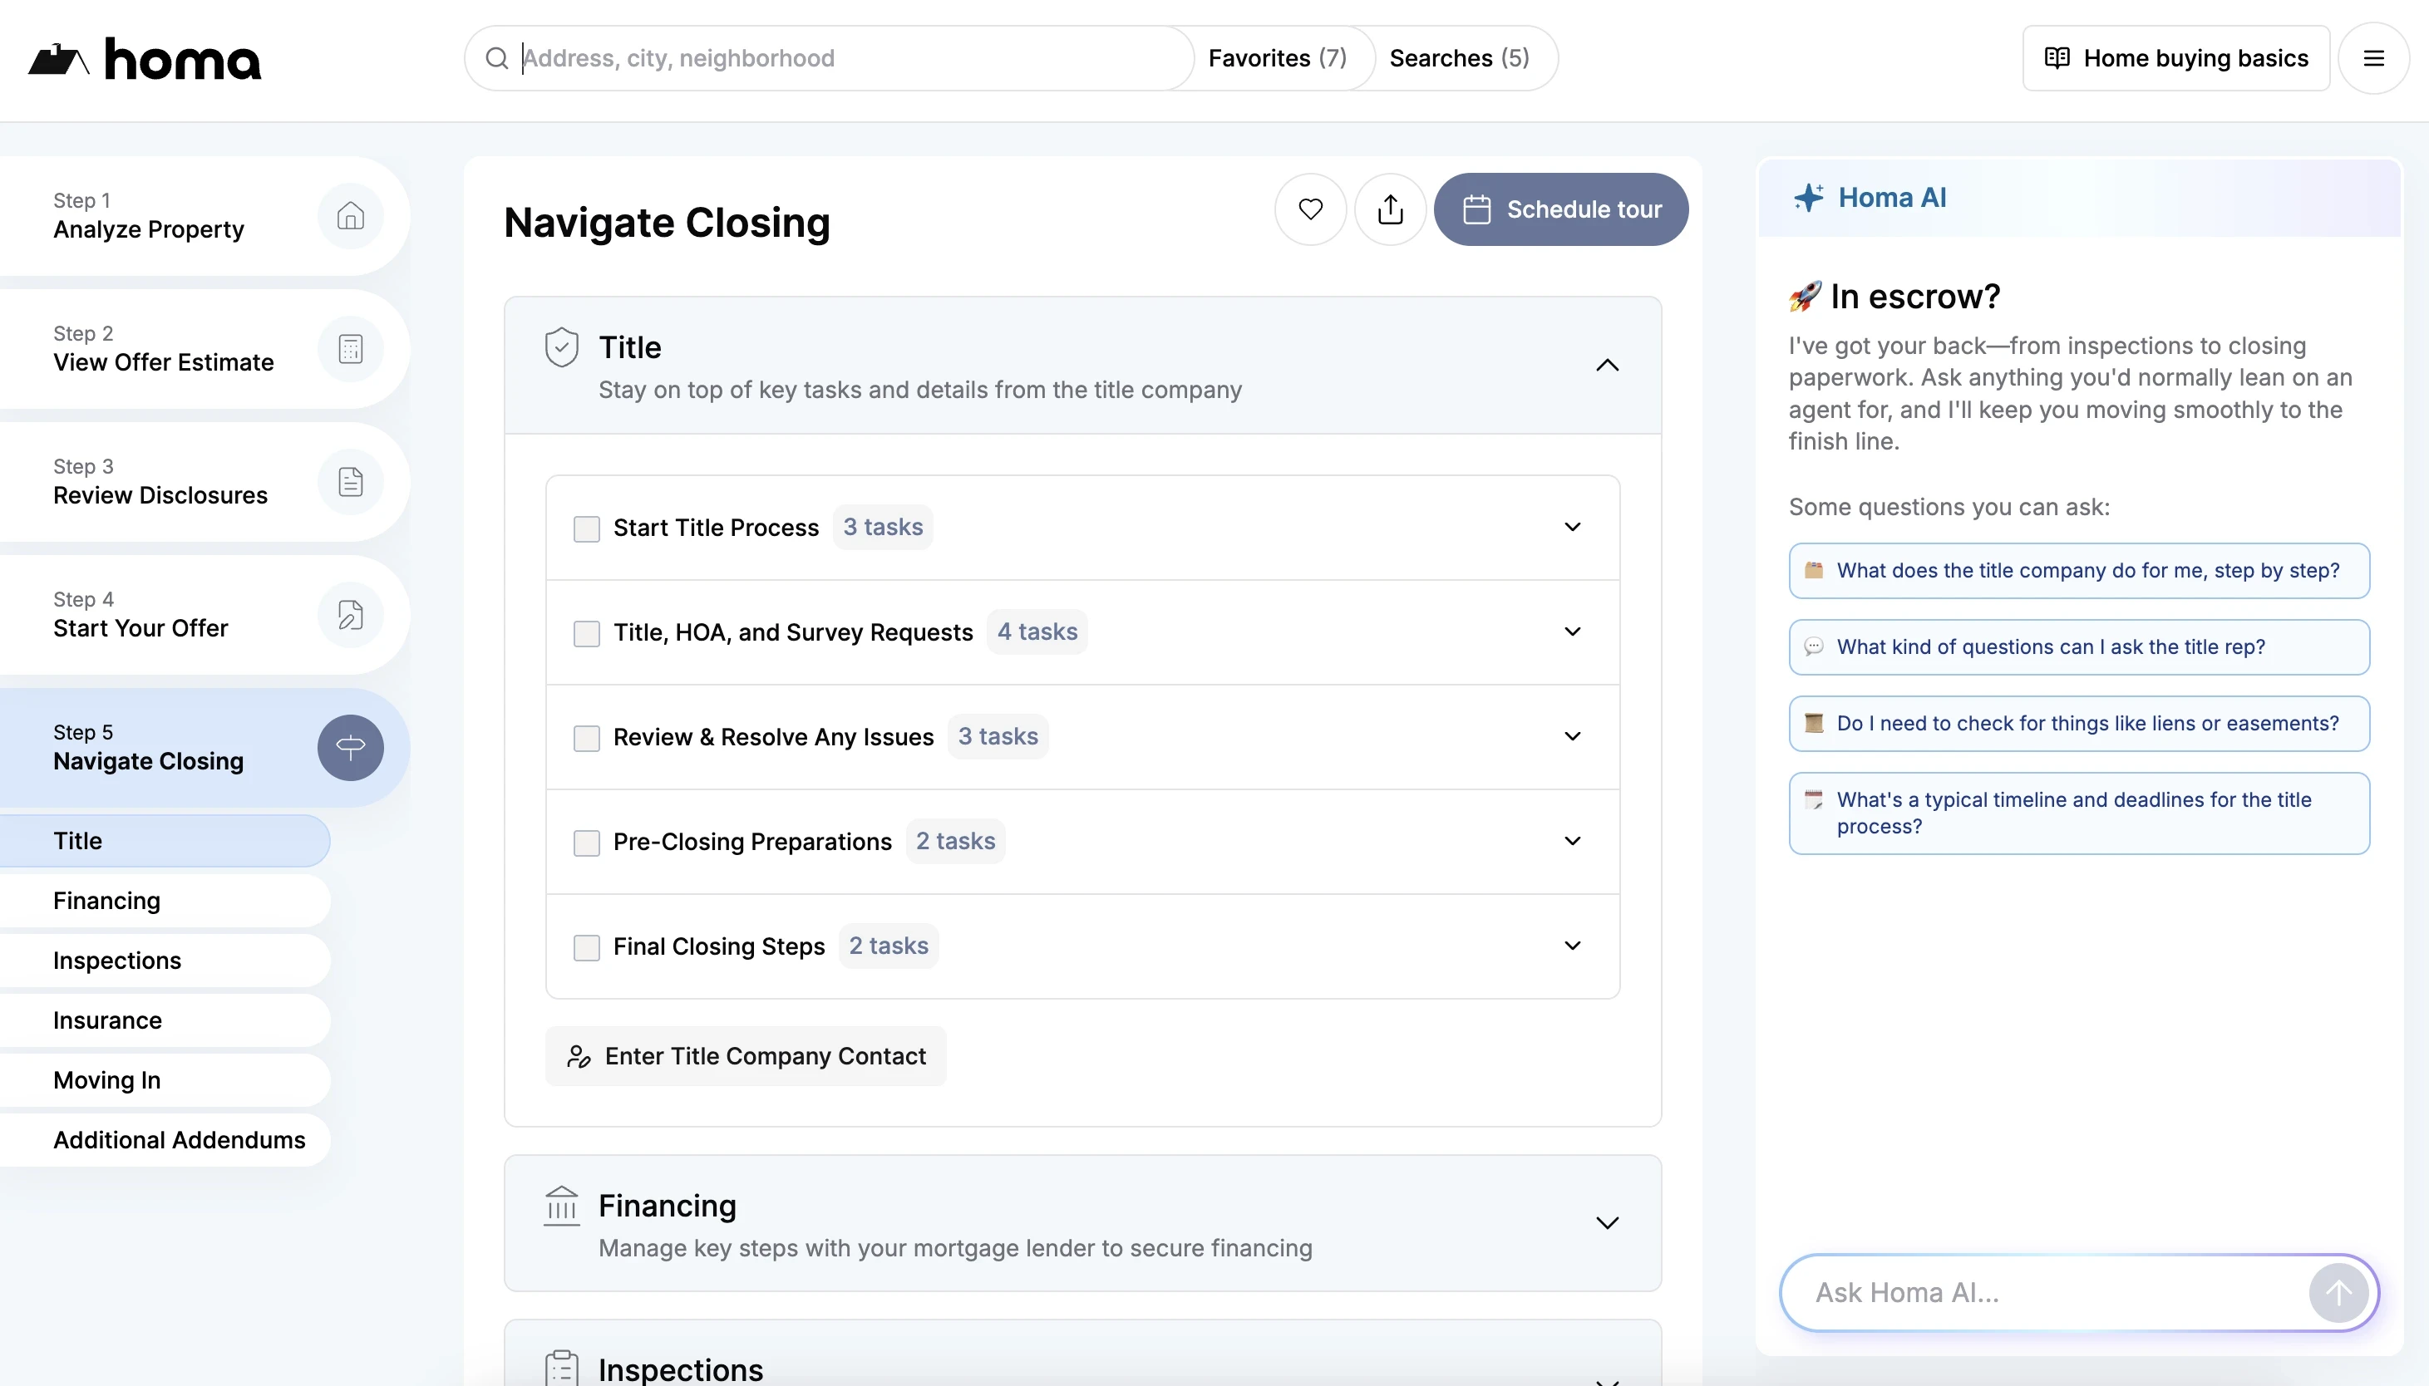Click the Review Disclosures document icon
Viewport: 2429px width, 1386px height.
[x=351, y=483]
